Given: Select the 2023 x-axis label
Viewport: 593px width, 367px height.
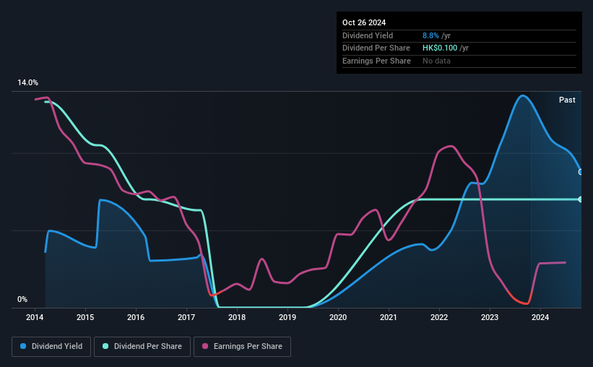Looking at the screenshot, I should coord(490,317).
